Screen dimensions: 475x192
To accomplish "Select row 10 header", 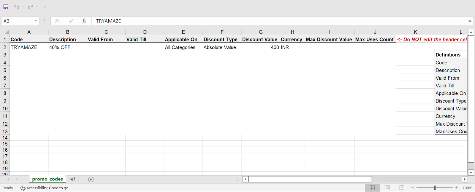I will pyautogui.click(x=5, y=108).
